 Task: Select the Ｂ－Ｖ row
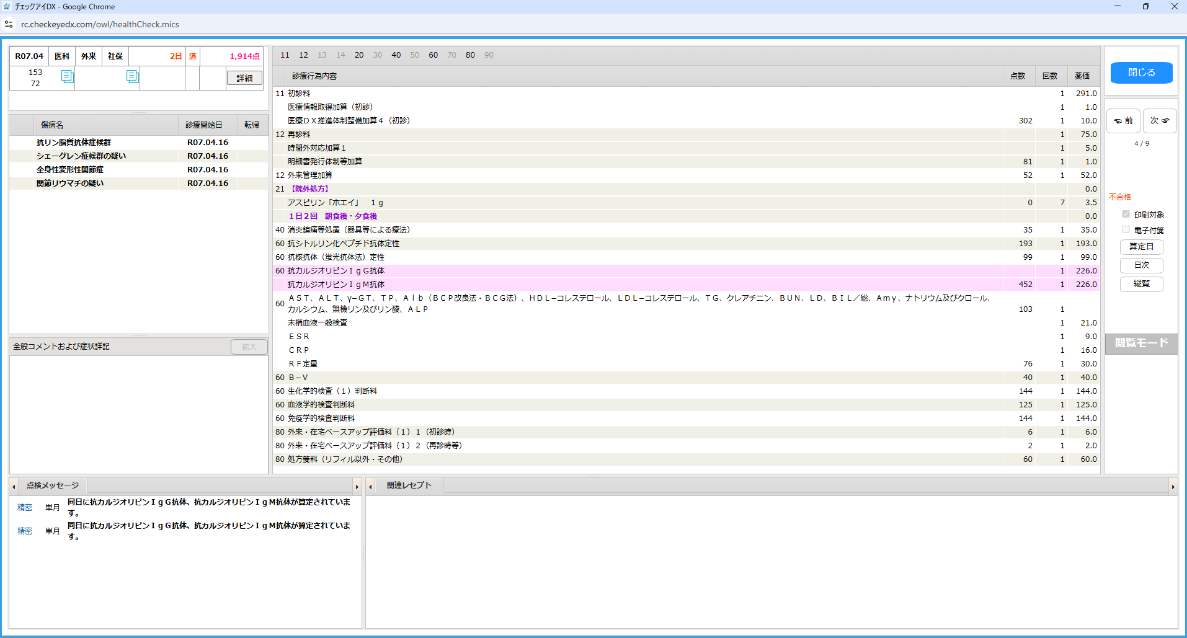[x=687, y=378]
